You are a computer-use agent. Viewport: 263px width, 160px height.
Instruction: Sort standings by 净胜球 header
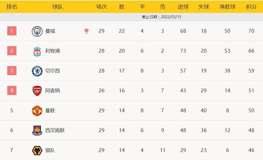(227, 7)
